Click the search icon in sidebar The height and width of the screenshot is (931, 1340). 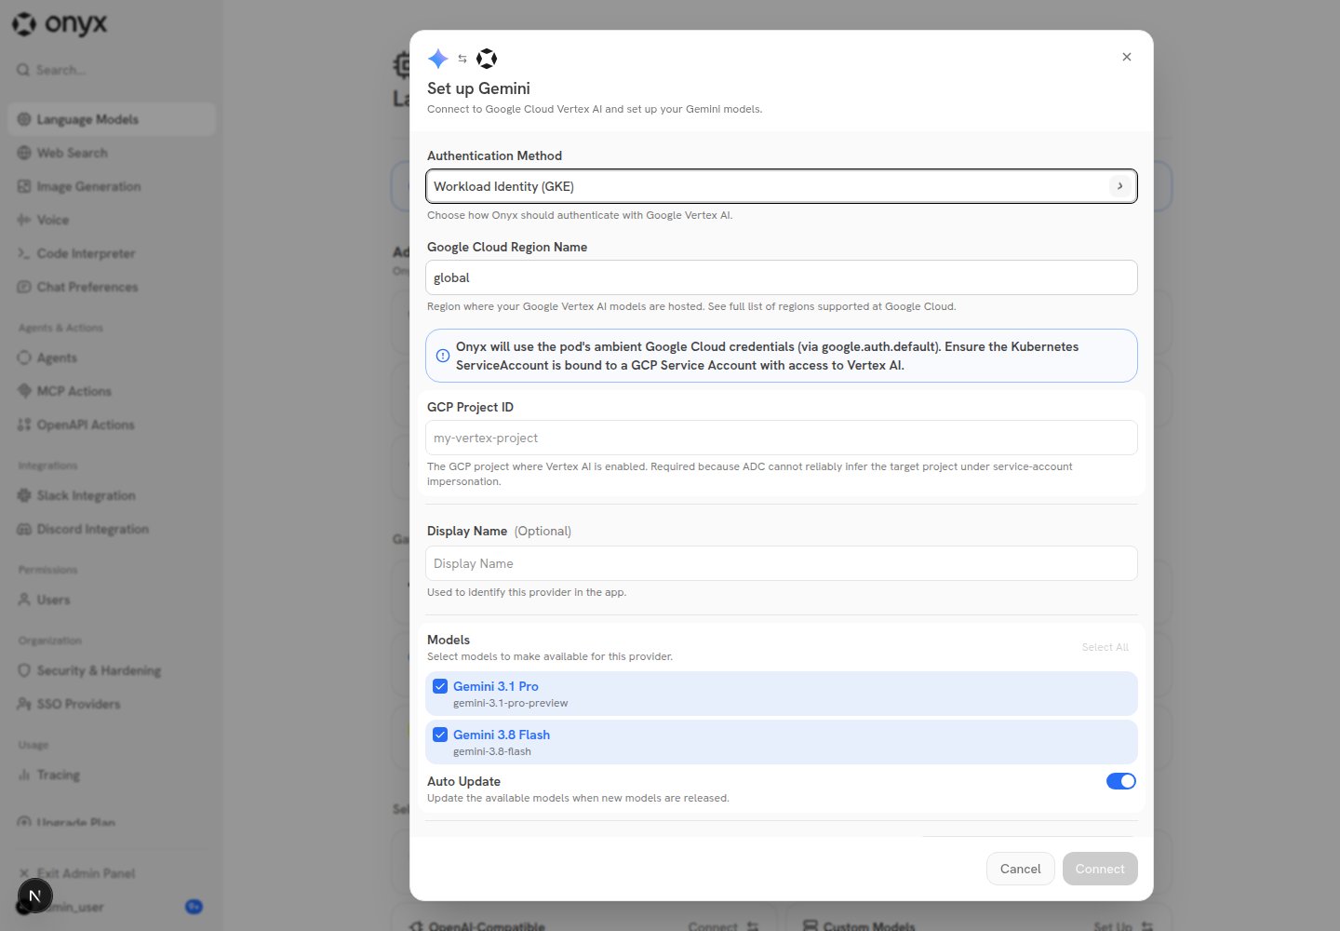(23, 70)
